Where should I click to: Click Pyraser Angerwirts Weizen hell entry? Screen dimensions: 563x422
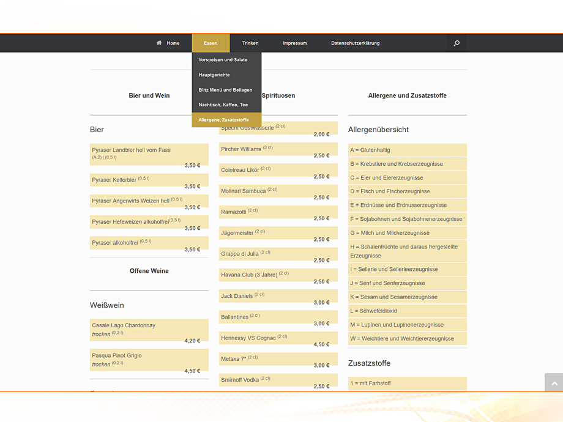(x=149, y=201)
